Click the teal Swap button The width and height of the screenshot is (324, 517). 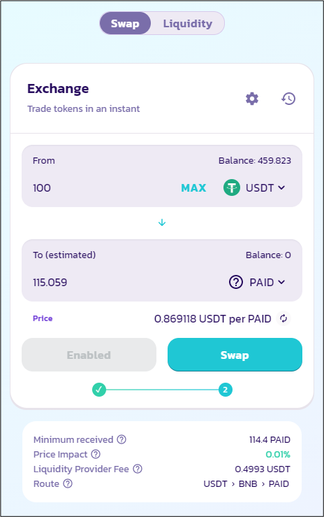click(235, 355)
